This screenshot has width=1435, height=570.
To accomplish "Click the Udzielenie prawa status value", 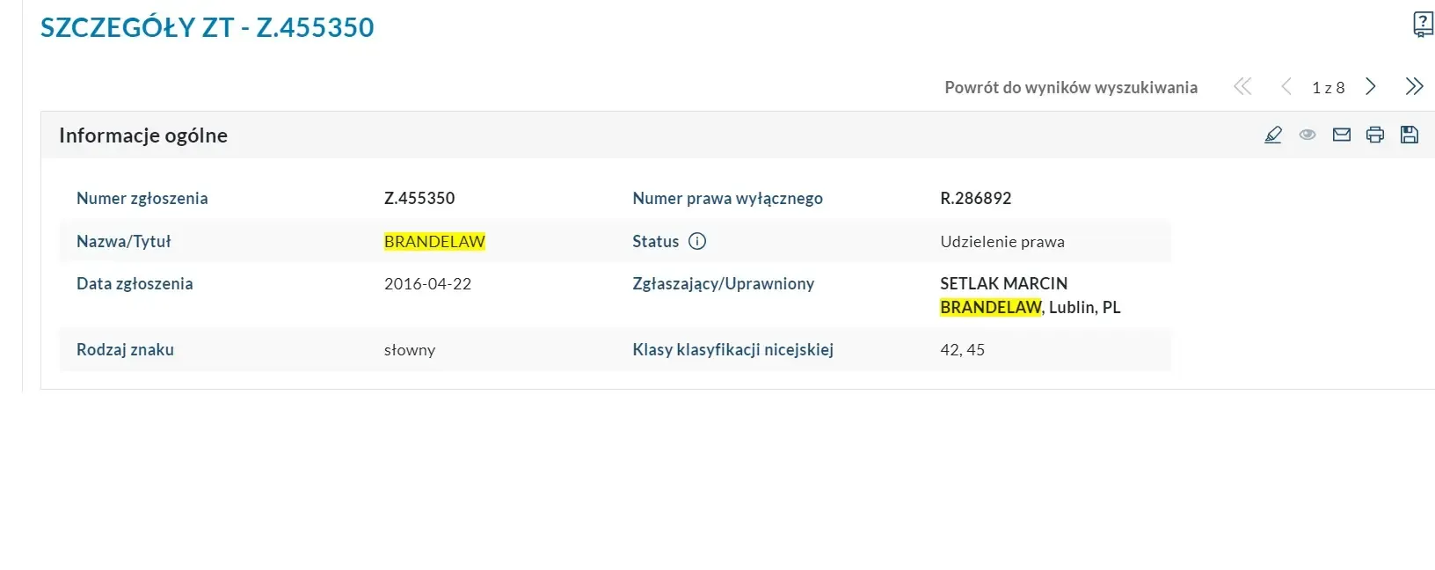I will (x=1002, y=242).
